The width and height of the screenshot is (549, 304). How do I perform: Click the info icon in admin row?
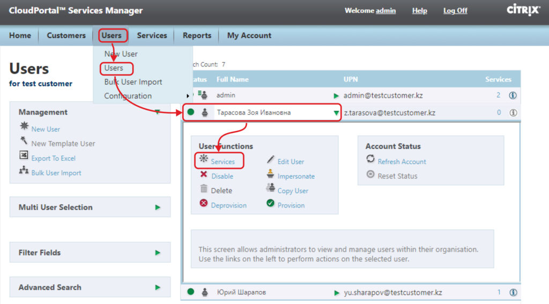(x=513, y=95)
